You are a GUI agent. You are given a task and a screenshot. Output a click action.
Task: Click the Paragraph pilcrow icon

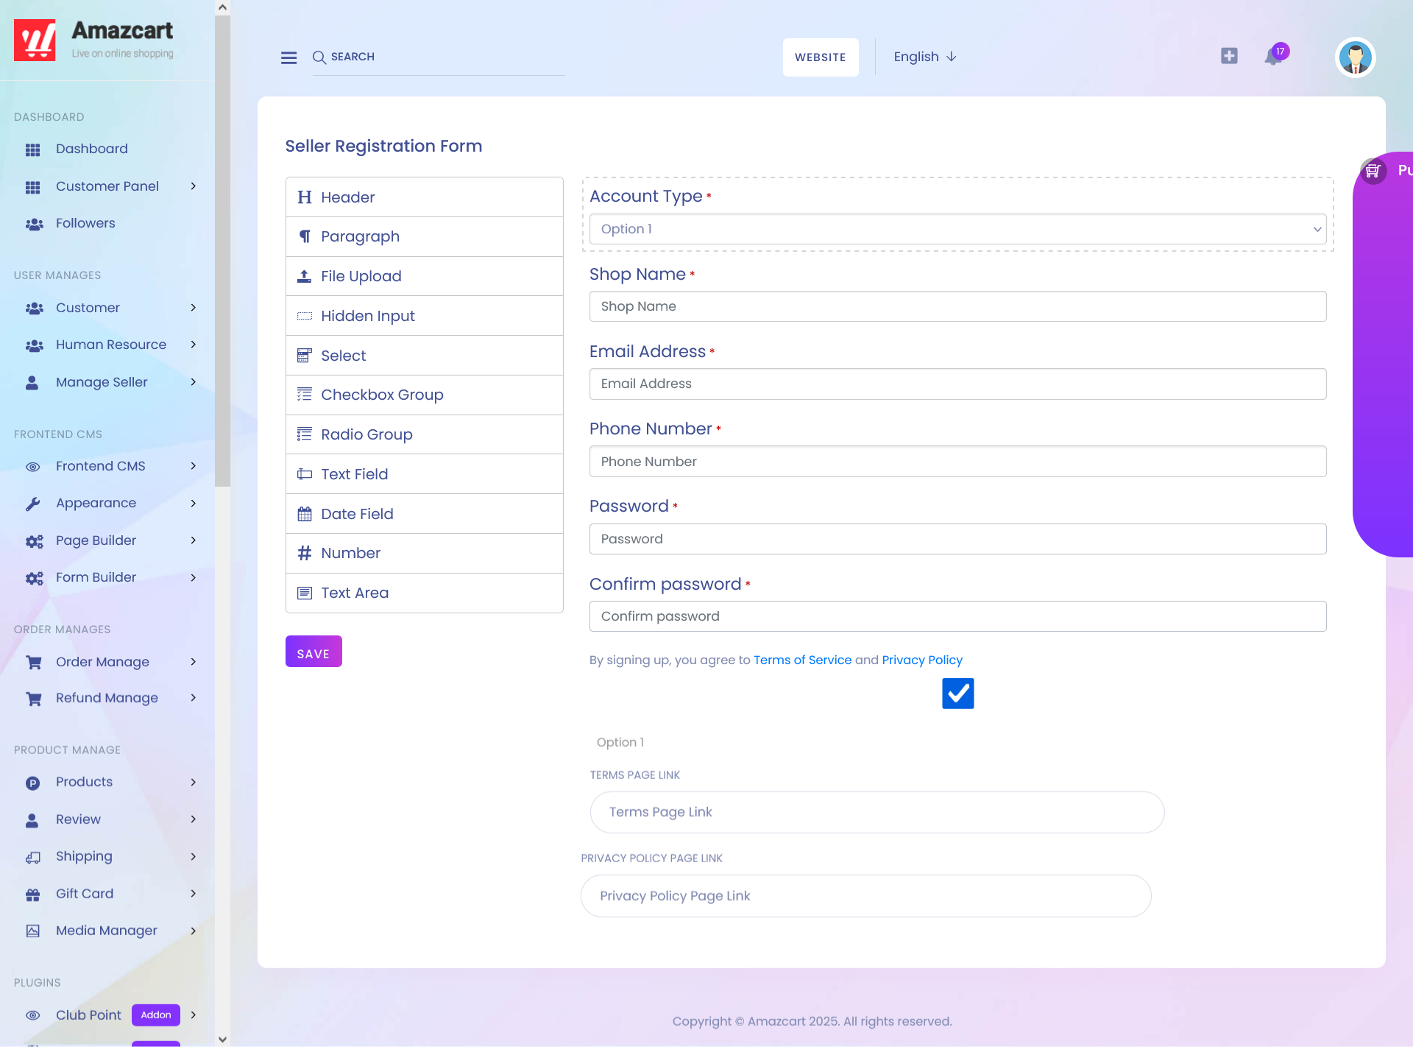point(305,236)
